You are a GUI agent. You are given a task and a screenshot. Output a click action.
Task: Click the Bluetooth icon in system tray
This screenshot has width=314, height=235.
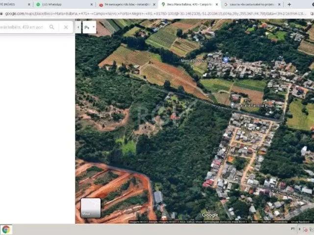pos(300,229)
